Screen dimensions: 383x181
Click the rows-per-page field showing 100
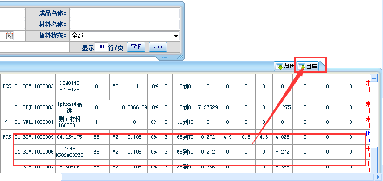(101, 46)
